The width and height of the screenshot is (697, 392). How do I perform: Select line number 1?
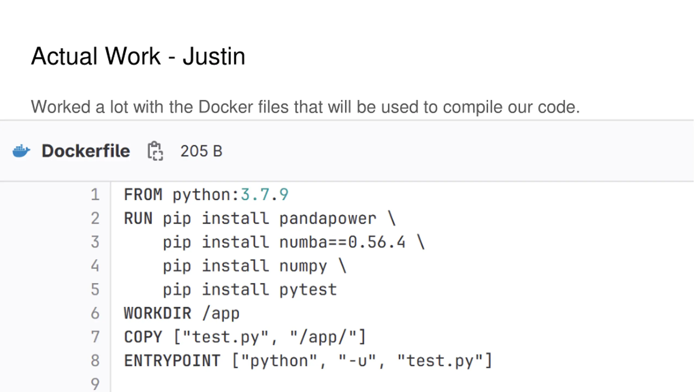(95, 195)
